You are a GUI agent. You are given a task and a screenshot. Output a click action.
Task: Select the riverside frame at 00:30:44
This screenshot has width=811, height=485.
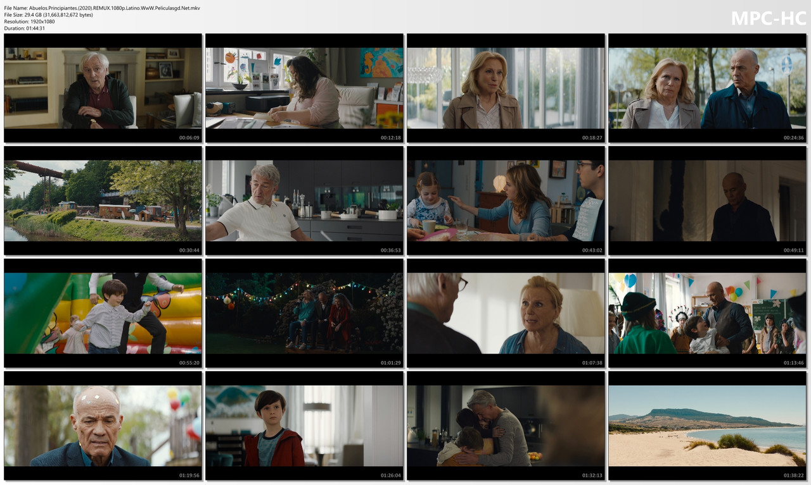103,200
